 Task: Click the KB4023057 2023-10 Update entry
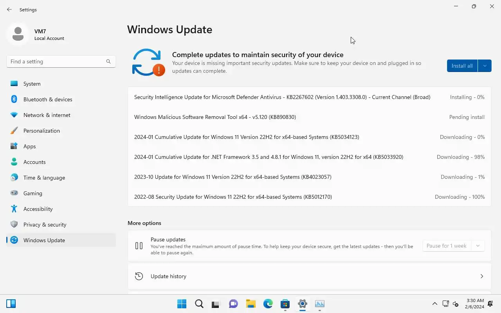pos(233,177)
